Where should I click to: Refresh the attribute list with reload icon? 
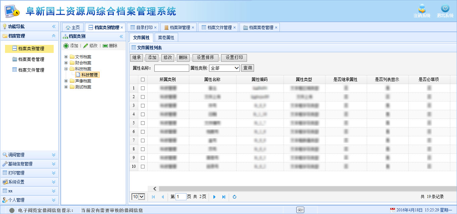coord(235,197)
